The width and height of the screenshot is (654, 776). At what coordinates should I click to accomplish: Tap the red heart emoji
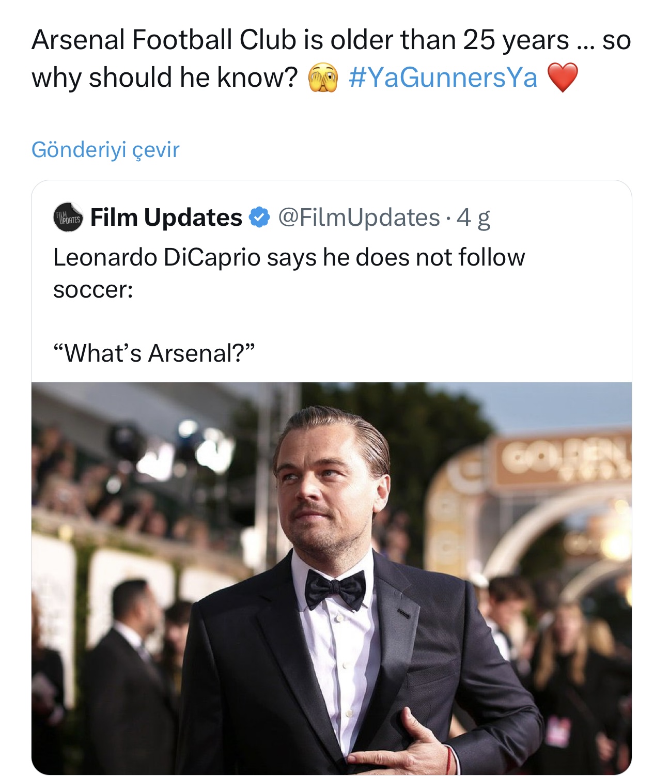click(562, 78)
